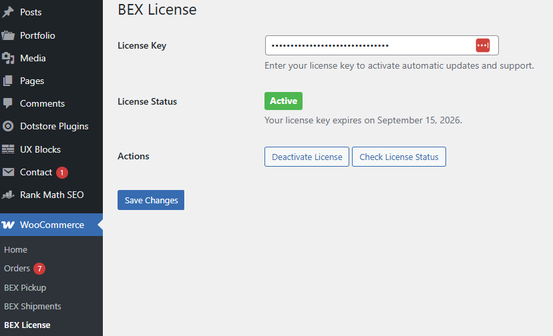Click the Comments speech bubble icon

pyautogui.click(x=8, y=103)
